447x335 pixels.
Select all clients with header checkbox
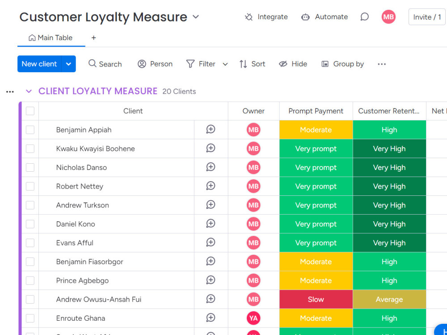click(30, 111)
